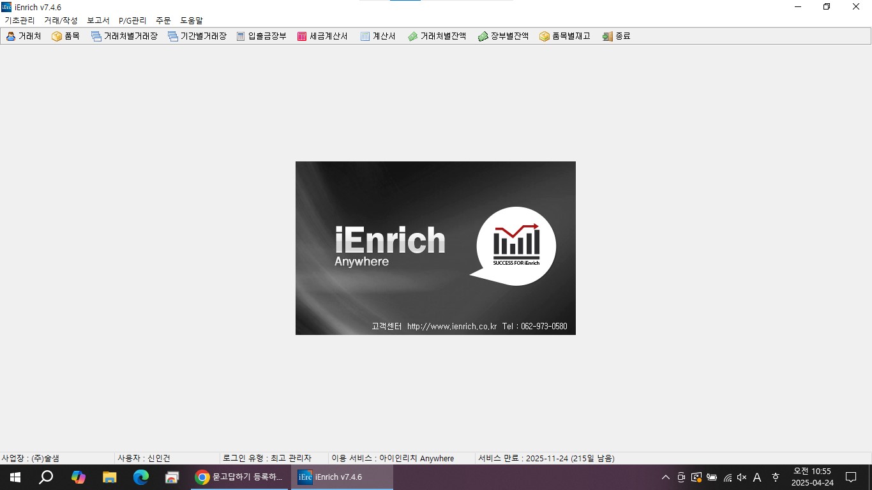Switch to the Chrome taskbar window
This screenshot has height=490, width=872.
[240, 477]
